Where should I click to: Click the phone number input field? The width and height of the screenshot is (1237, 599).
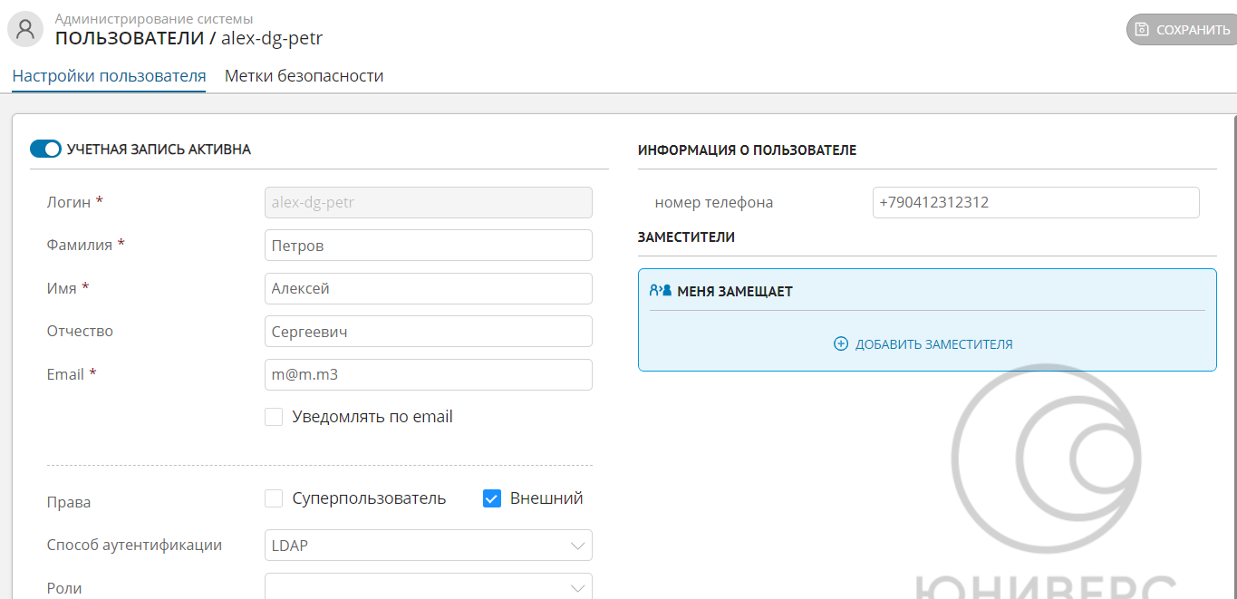point(1035,203)
